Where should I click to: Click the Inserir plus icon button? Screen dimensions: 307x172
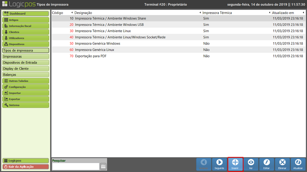(235, 164)
